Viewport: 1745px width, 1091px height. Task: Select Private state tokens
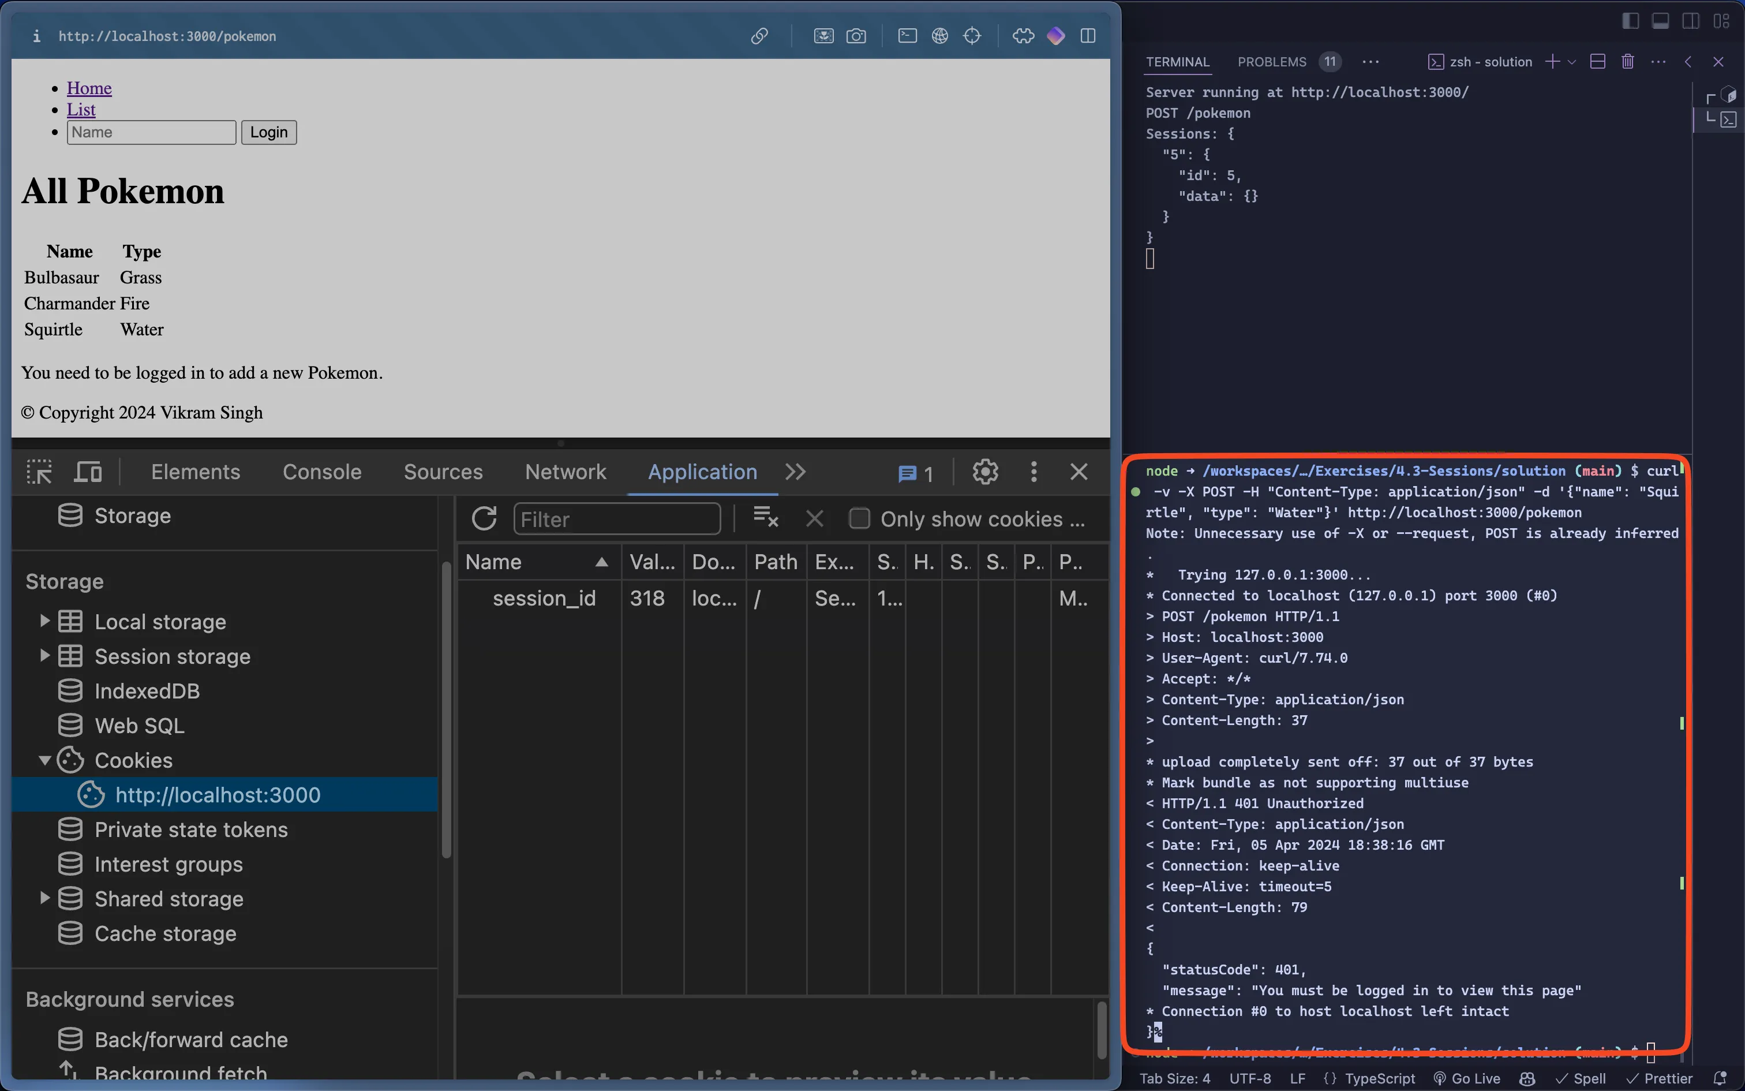tap(191, 829)
